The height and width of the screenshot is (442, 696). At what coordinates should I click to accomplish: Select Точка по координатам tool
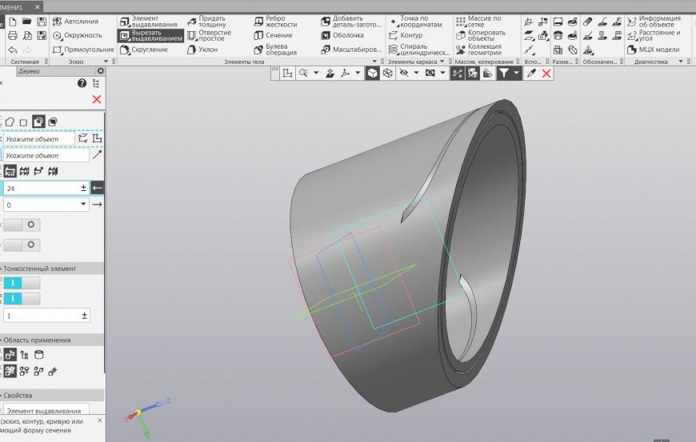(x=415, y=22)
